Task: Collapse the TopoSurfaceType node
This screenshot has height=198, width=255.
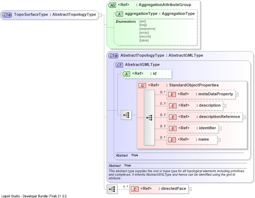Action: pyautogui.click(x=100, y=15)
